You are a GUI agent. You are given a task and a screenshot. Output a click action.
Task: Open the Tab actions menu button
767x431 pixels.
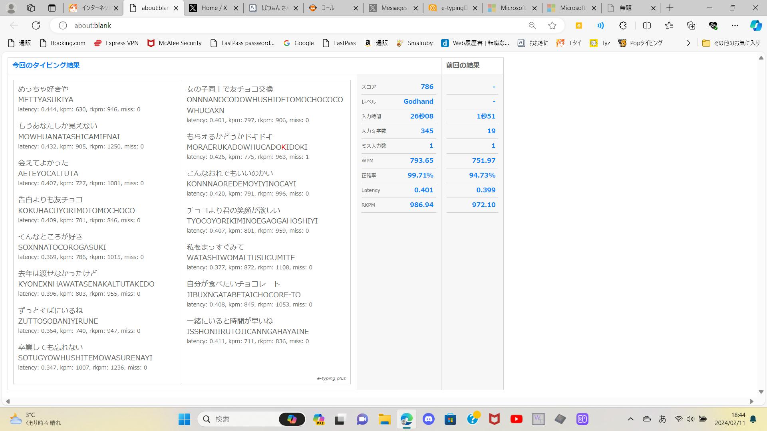pyautogui.click(x=52, y=8)
